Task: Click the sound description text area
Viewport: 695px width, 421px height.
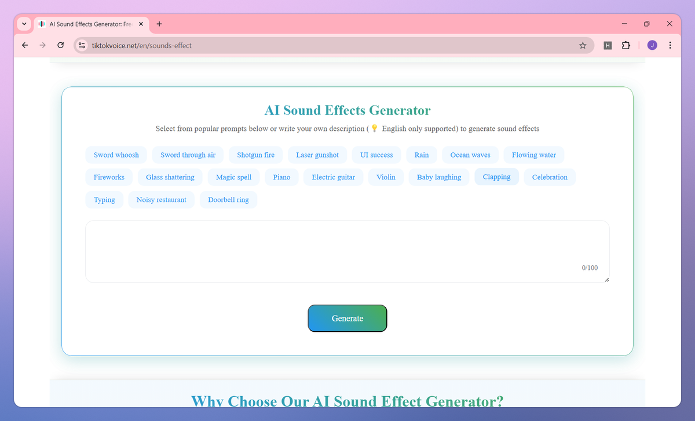Action: coord(348,251)
